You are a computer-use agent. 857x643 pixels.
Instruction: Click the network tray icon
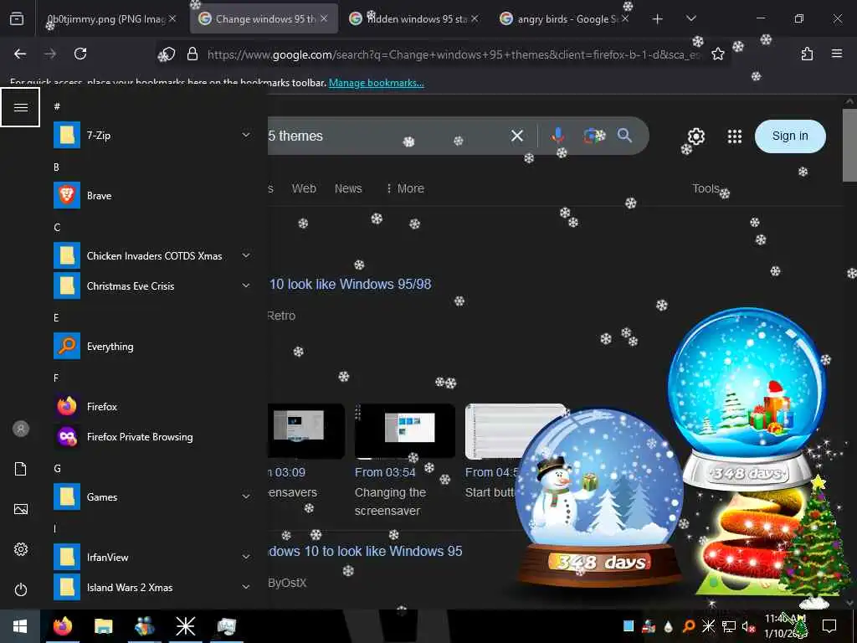point(729,626)
